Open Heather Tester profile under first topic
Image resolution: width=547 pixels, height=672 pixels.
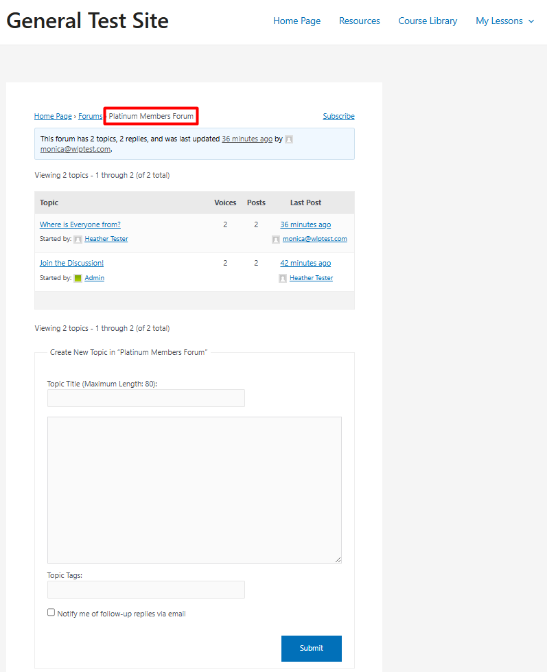tap(106, 239)
